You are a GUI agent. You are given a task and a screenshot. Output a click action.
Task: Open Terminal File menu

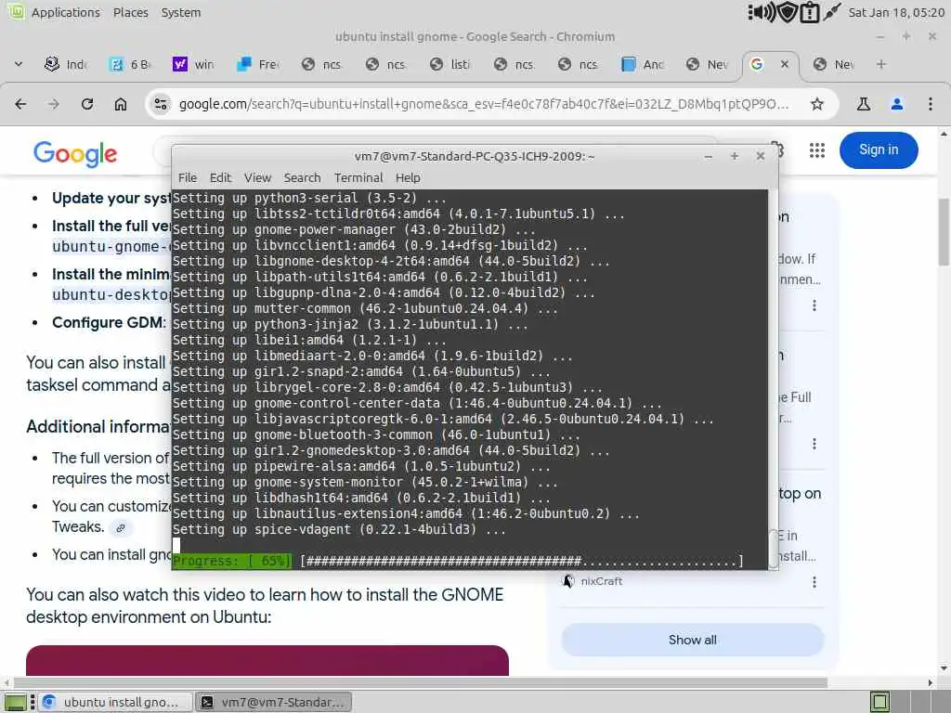point(188,177)
